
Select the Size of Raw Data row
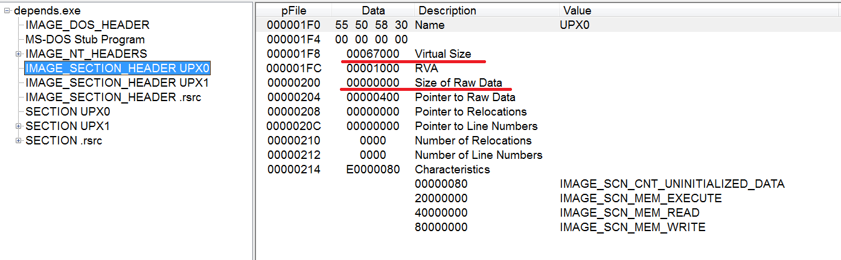[547, 83]
